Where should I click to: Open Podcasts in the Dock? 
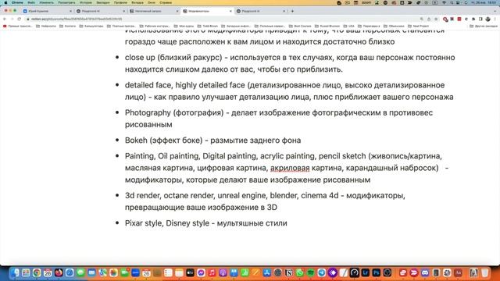[x=223, y=272]
